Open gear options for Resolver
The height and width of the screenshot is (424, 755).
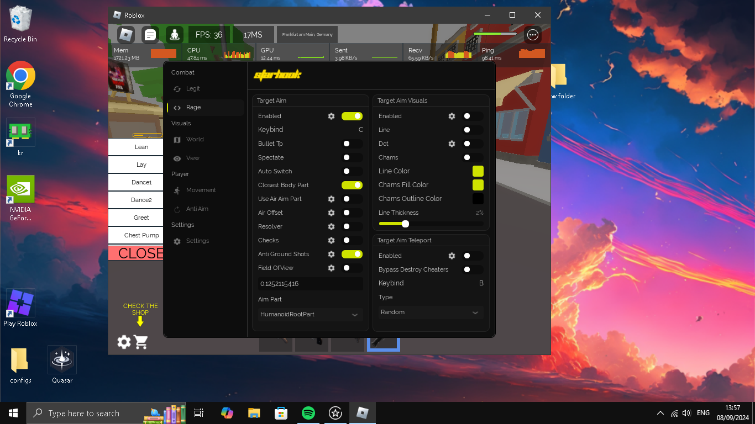pos(331,226)
